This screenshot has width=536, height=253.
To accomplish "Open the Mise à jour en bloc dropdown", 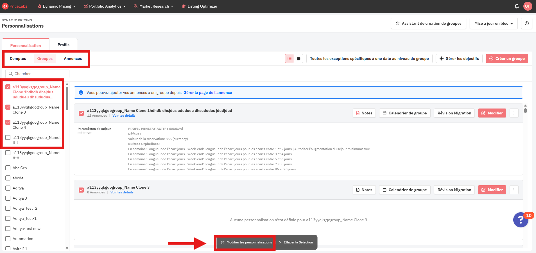I will click(494, 23).
